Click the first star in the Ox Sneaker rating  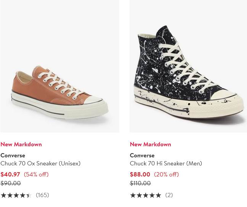(x=3, y=195)
